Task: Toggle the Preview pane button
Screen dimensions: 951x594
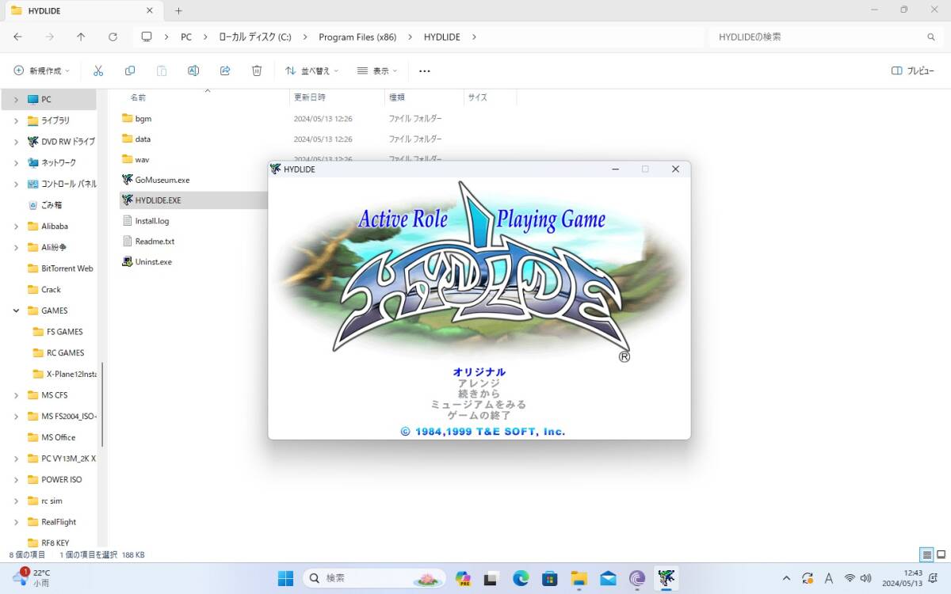Action: (913, 70)
